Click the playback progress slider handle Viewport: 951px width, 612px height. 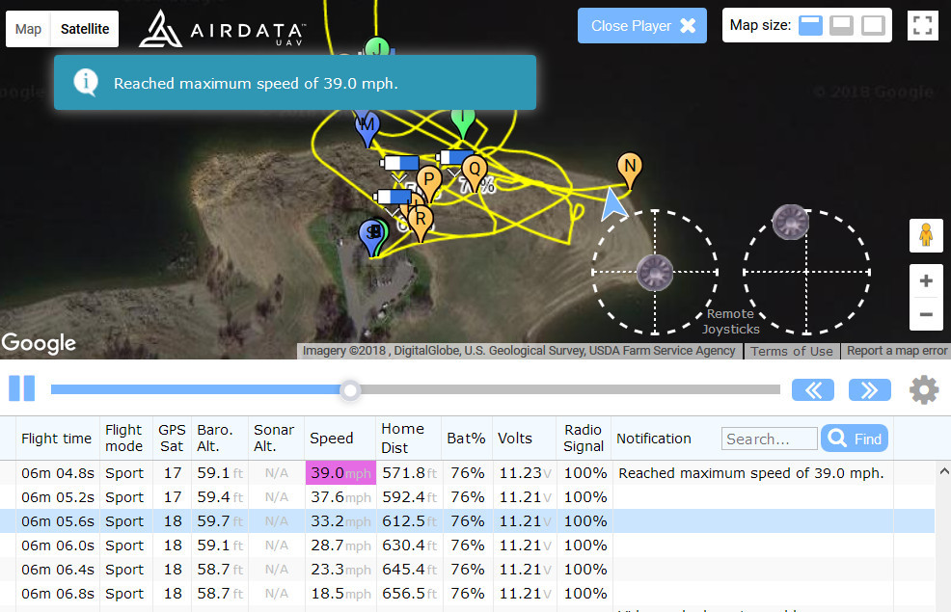[x=350, y=390]
